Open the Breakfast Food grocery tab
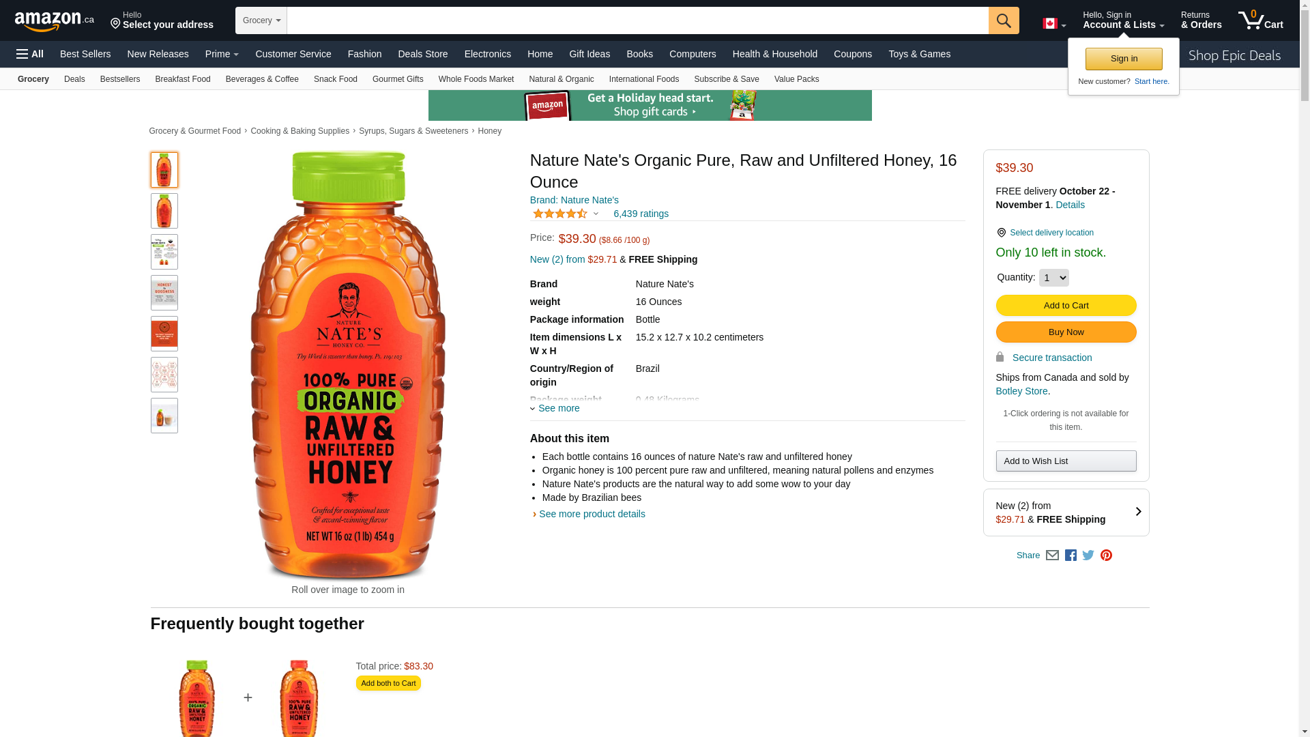The height and width of the screenshot is (737, 1310). click(x=182, y=79)
